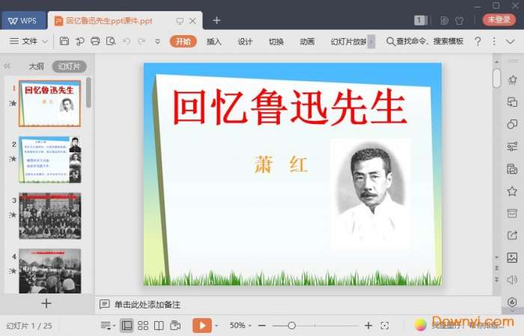This screenshot has height=336, width=524.
Task: Close the 回忆鲁迅先生ppt课件.ppt document tab
Action: (193, 21)
